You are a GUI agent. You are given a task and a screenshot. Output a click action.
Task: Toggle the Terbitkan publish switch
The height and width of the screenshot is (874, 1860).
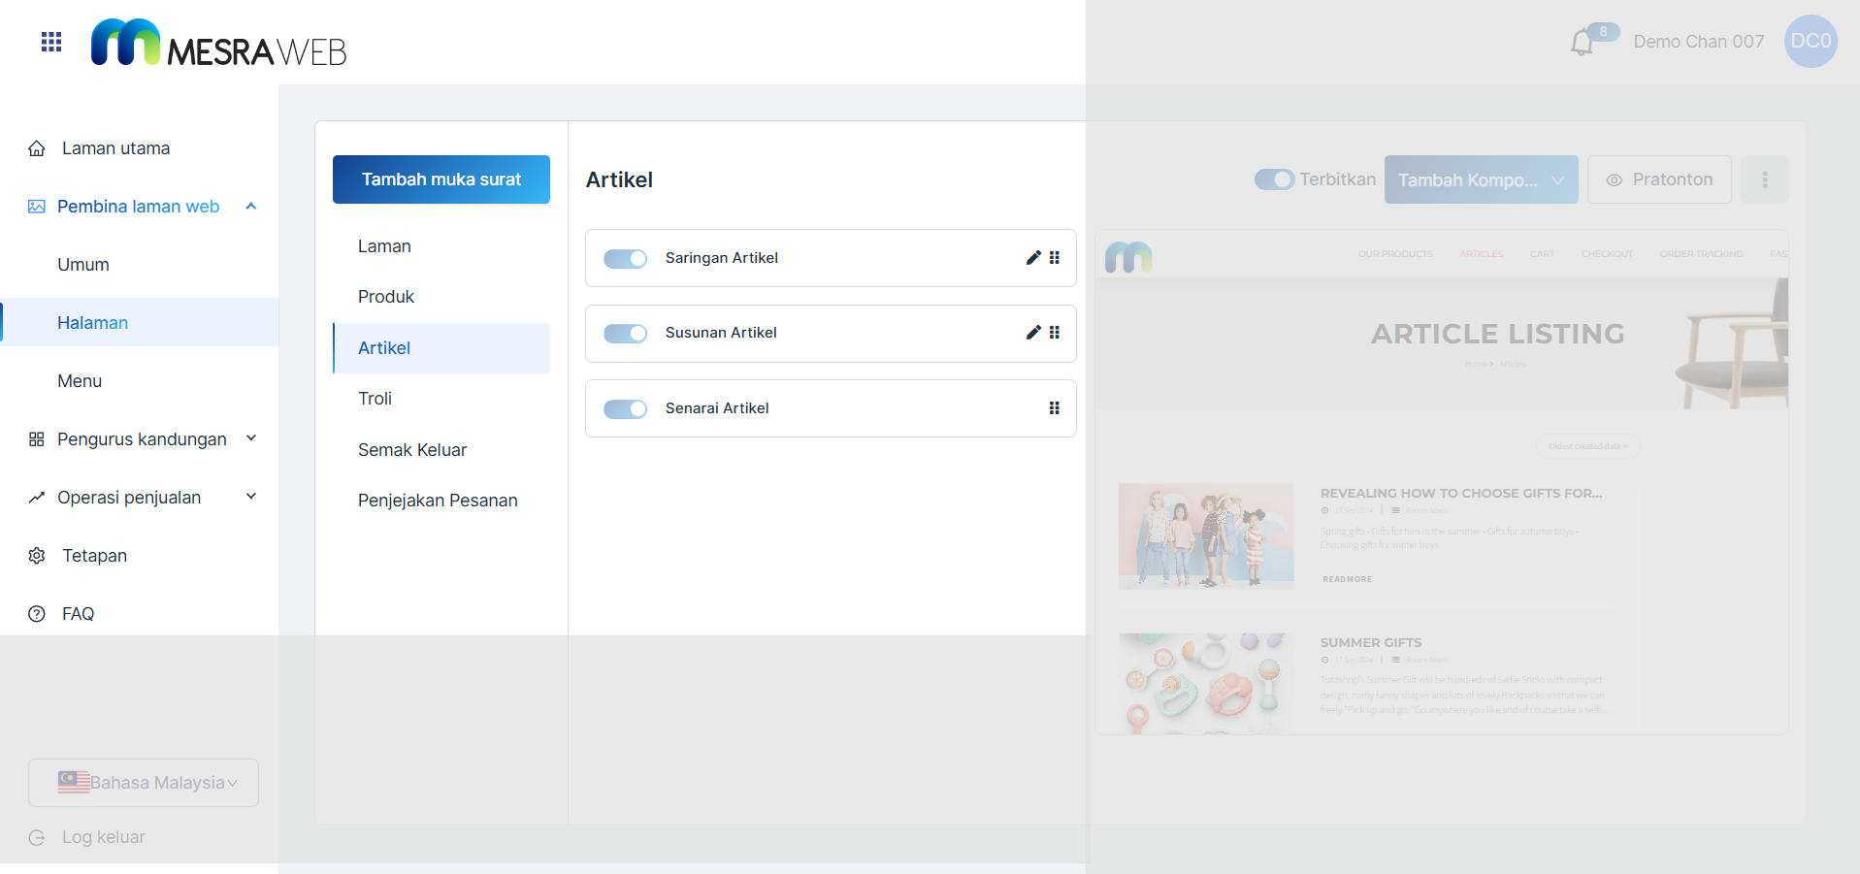coord(1274,179)
